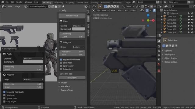Open Global transform orientation dropdown
Screen dimensions: 195x109
[x=128, y=6]
